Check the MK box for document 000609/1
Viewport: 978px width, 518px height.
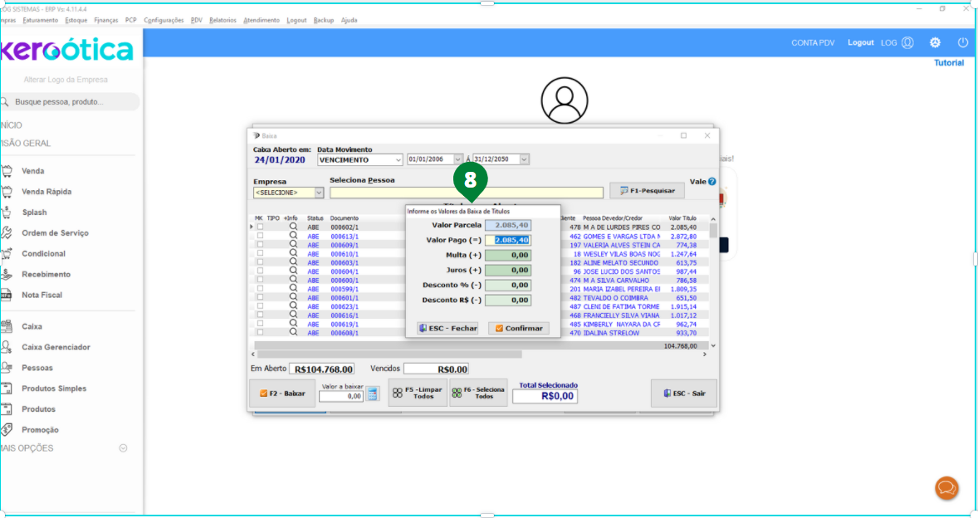pos(260,245)
